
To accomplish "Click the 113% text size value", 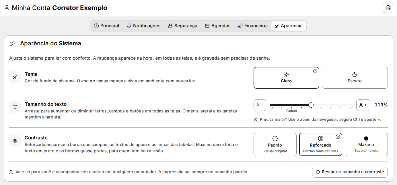I will pyautogui.click(x=381, y=105).
